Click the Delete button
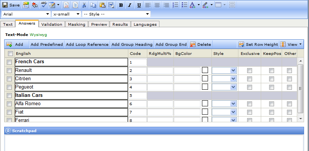Viewport: 309px width, 151px height. [200, 44]
